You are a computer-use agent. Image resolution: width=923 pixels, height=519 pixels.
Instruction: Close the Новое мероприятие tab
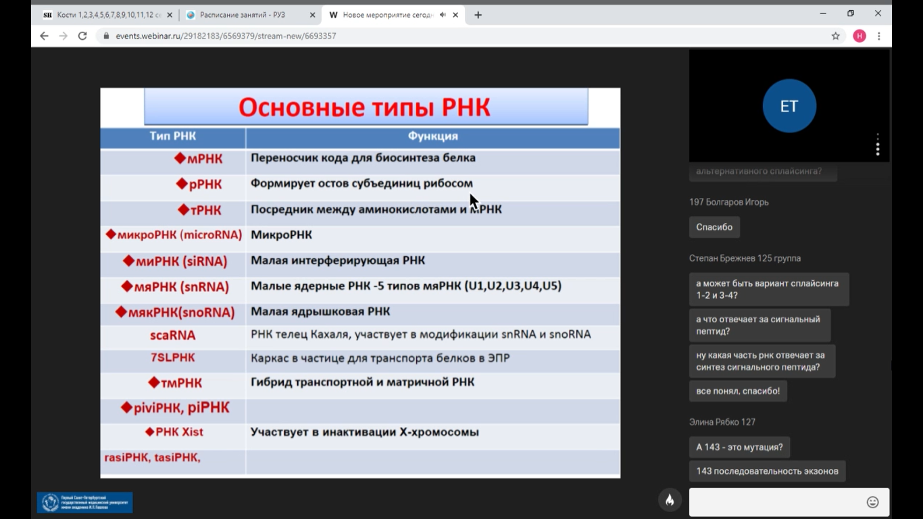tap(456, 15)
